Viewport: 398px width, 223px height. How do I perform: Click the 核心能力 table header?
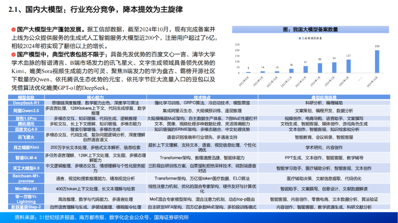coord(95,97)
